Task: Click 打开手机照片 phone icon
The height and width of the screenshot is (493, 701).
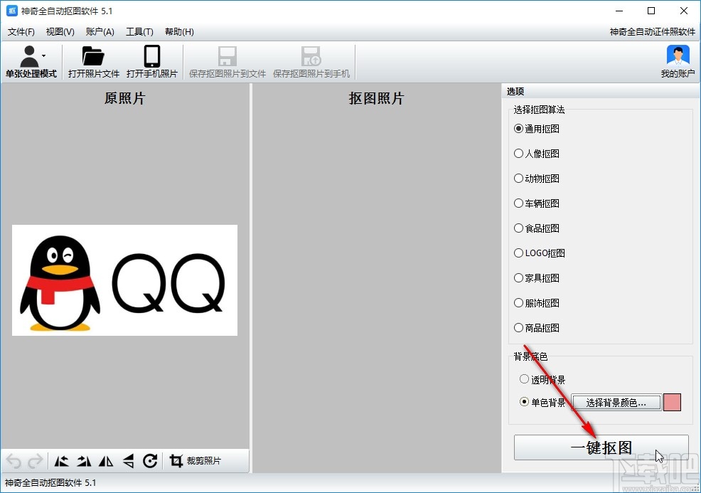Action: point(152,56)
